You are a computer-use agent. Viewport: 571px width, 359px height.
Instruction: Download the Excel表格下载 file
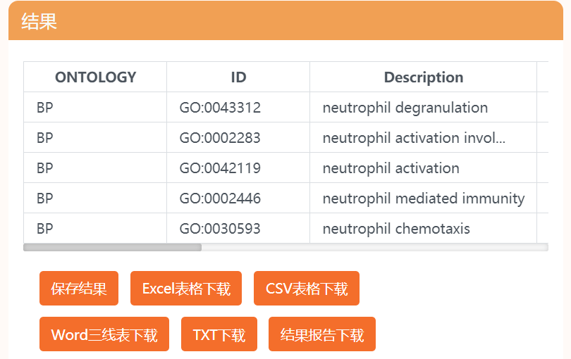186,289
